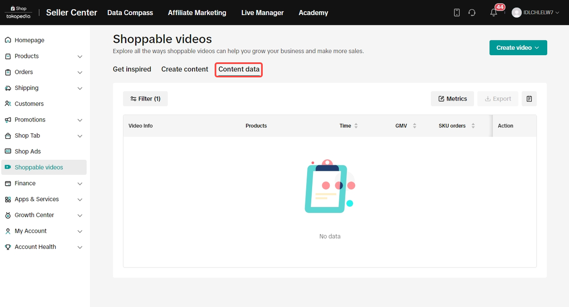Open the report list icon beside Export
The image size is (569, 307).
(529, 99)
